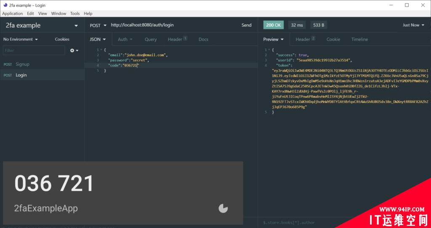Open the JSON body type dropdown

tap(98, 39)
